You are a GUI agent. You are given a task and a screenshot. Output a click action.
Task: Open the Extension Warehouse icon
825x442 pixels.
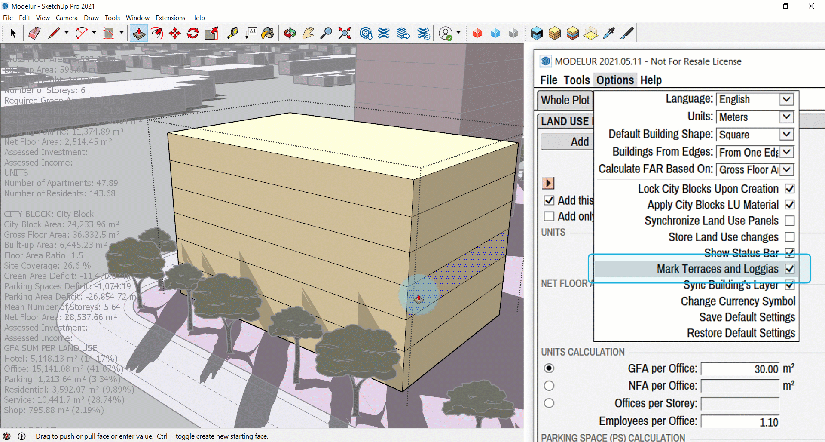(384, 33)
